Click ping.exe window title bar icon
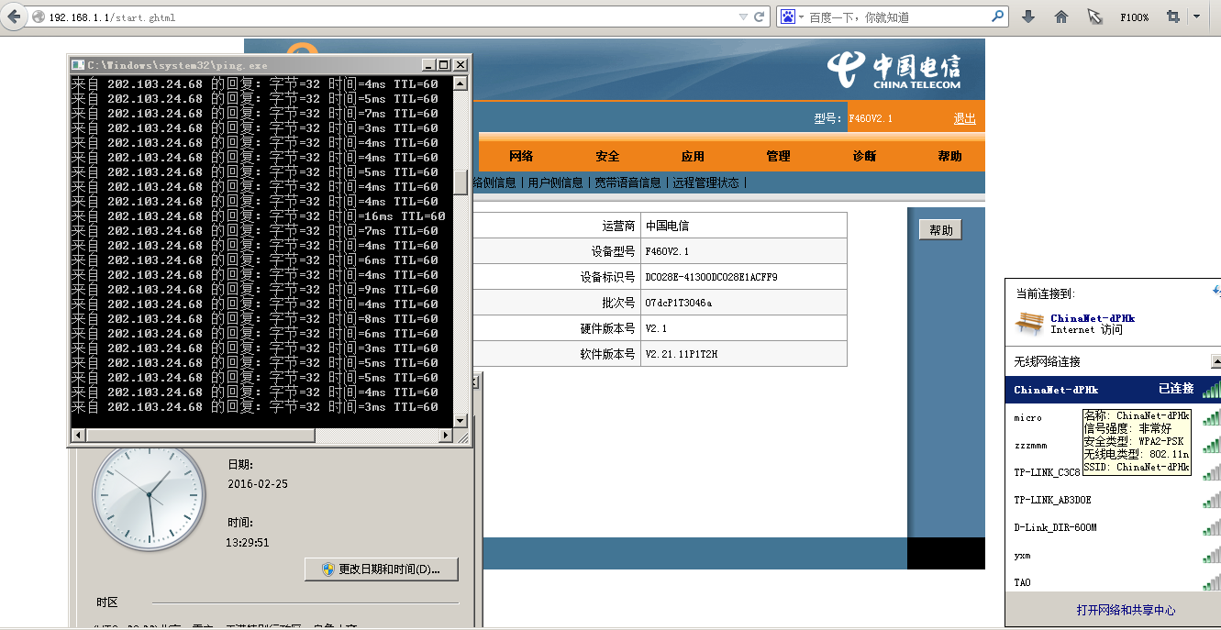The width and height of the screenshot is (1221, 630). point(79,65)
